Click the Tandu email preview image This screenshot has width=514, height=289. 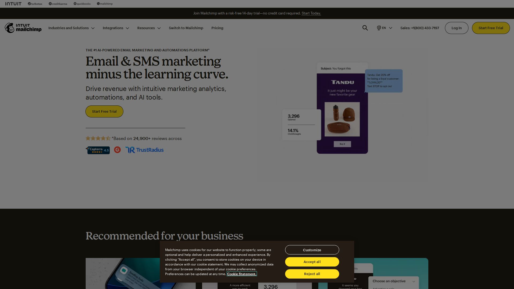pyautogui.click(x=342, y=108)
